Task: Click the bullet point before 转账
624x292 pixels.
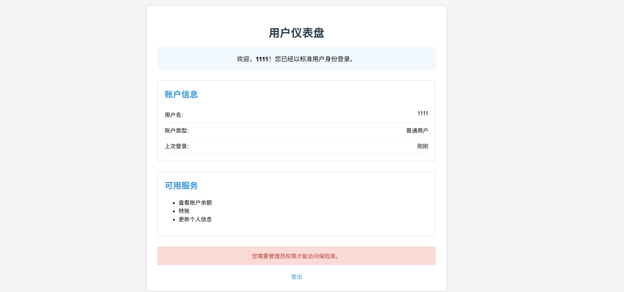Action: [x=174, y=211]
